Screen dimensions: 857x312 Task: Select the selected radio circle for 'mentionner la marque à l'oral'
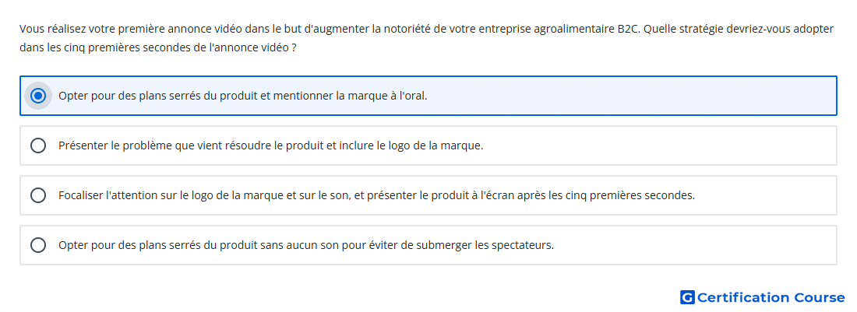(x=38, y=96)
